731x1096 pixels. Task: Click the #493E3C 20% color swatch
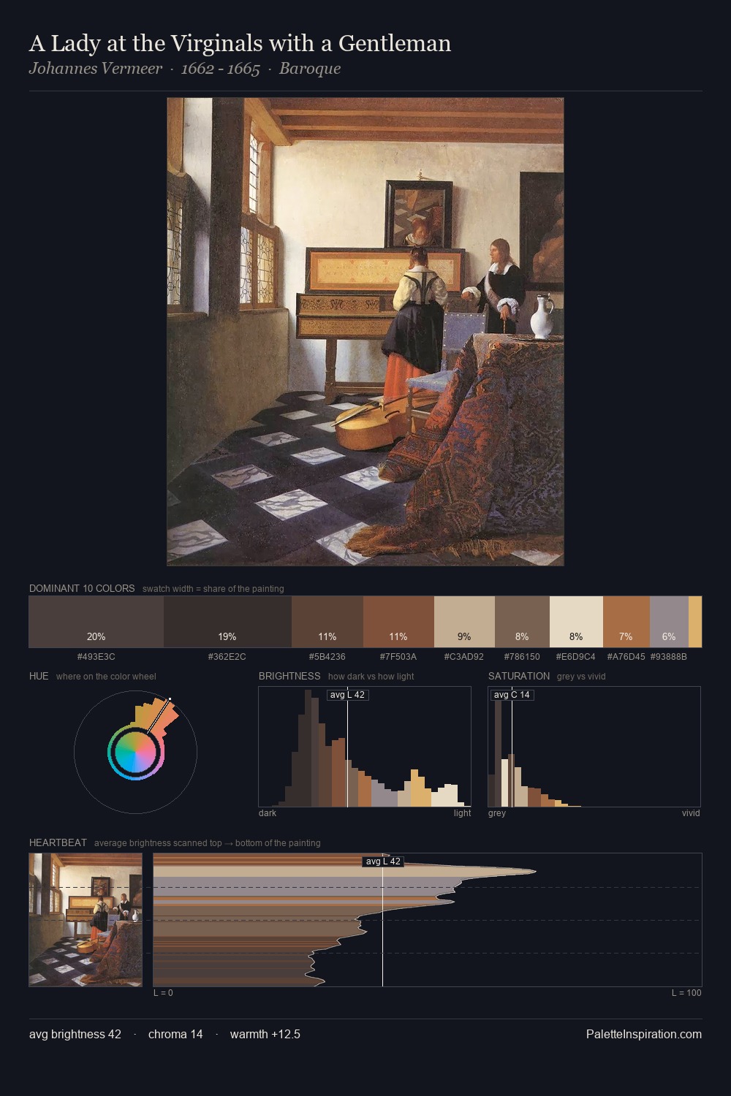click(96, 622)
